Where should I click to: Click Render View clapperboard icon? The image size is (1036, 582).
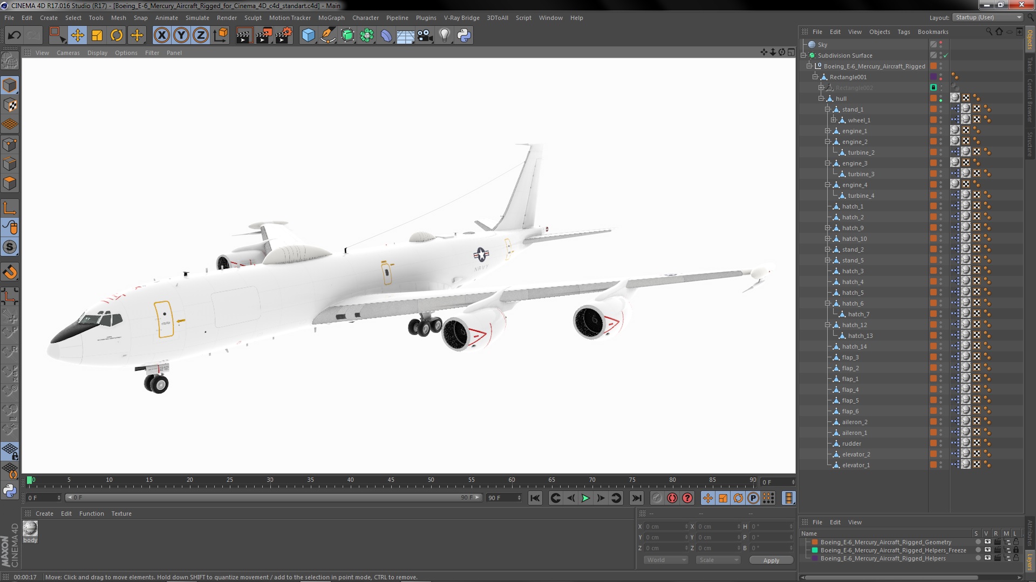pyautogui.click(x=244, y=36)
